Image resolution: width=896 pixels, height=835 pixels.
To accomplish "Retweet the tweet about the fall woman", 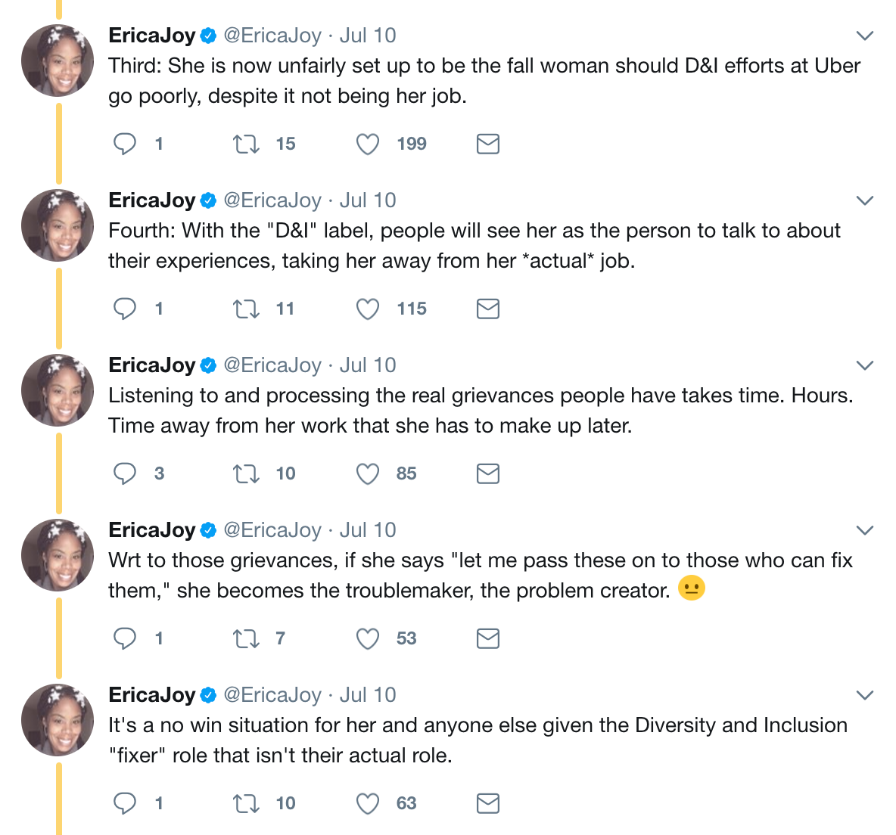I will pyautogui.click(x=246, y=144).
